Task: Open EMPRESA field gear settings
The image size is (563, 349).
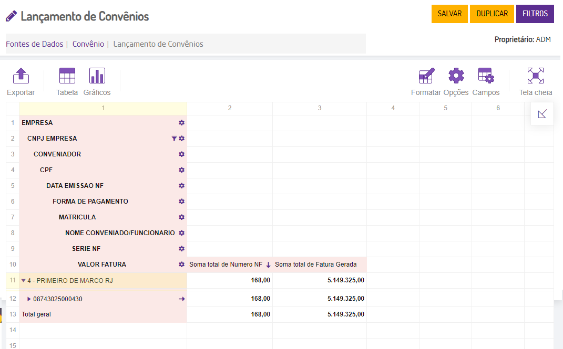Action: pyautogui.click(x=181, y=123)
